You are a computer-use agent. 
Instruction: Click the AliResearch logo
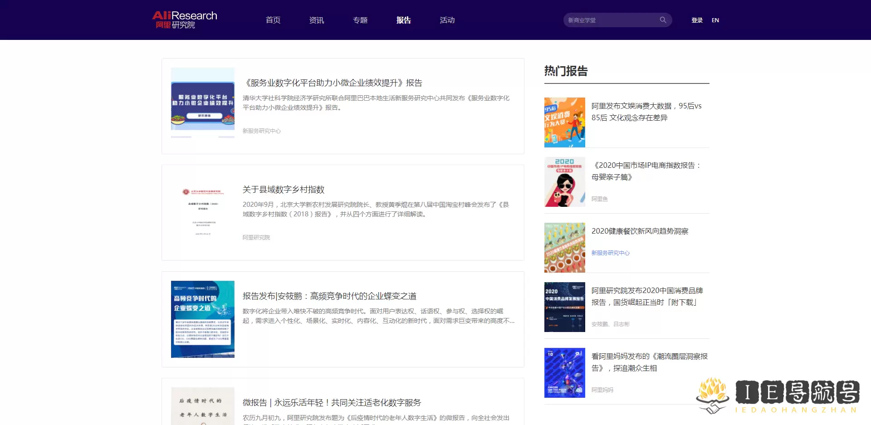185,20
